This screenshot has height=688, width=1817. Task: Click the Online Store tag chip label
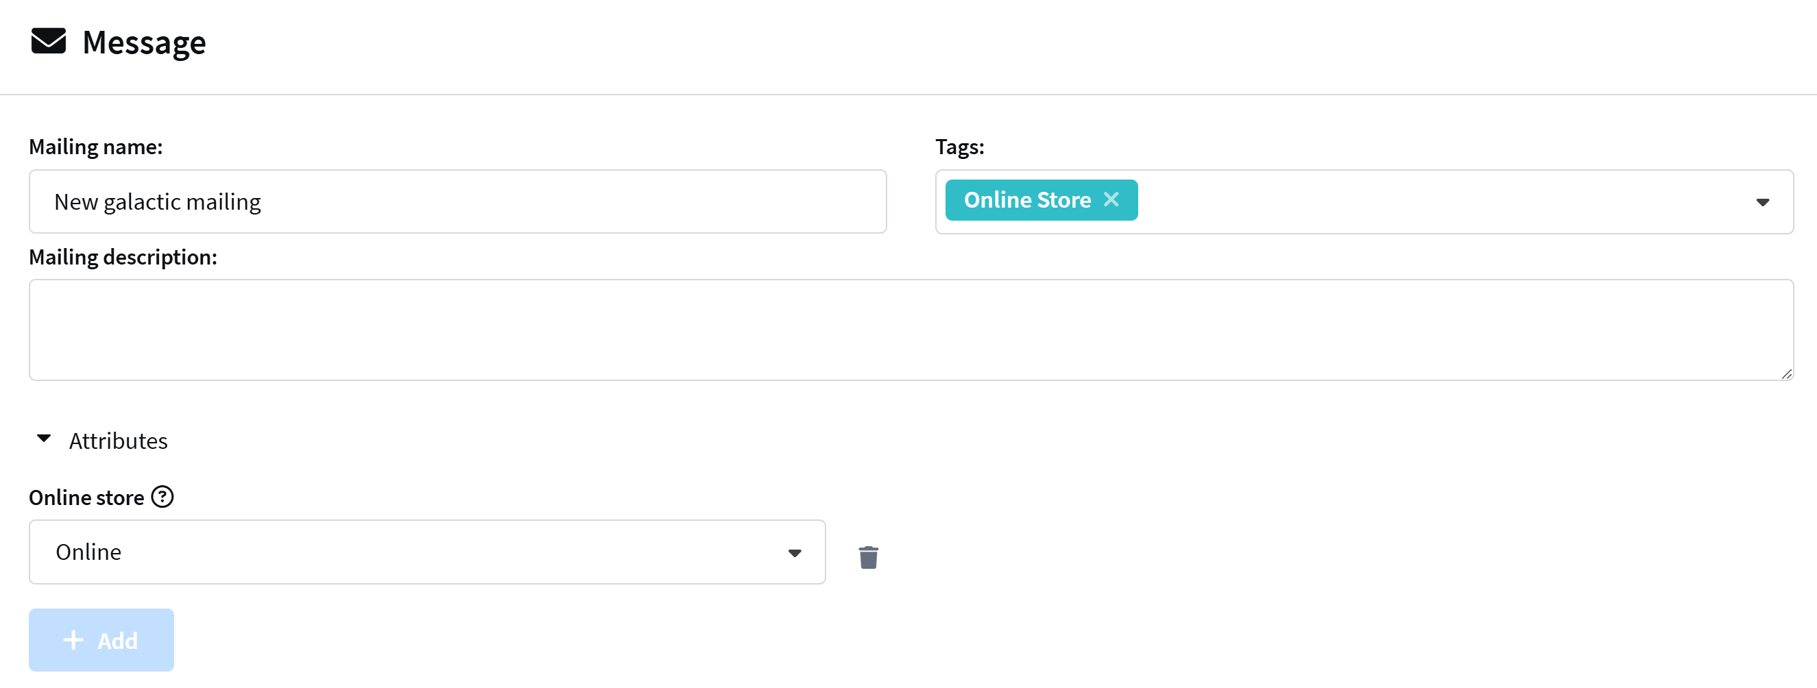click(x=1026, y=200)
